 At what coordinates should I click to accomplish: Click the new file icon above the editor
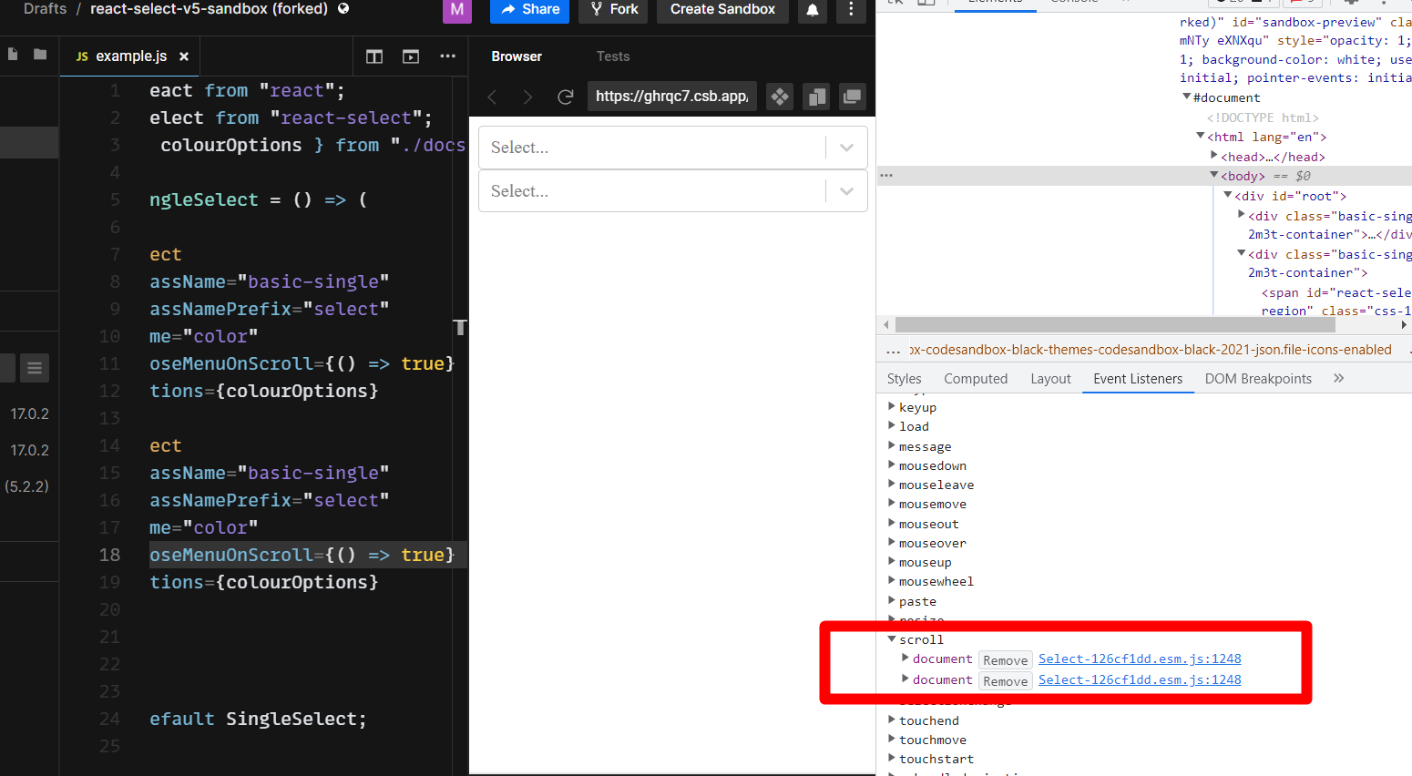pyautogui.click(x=12, y=55)
